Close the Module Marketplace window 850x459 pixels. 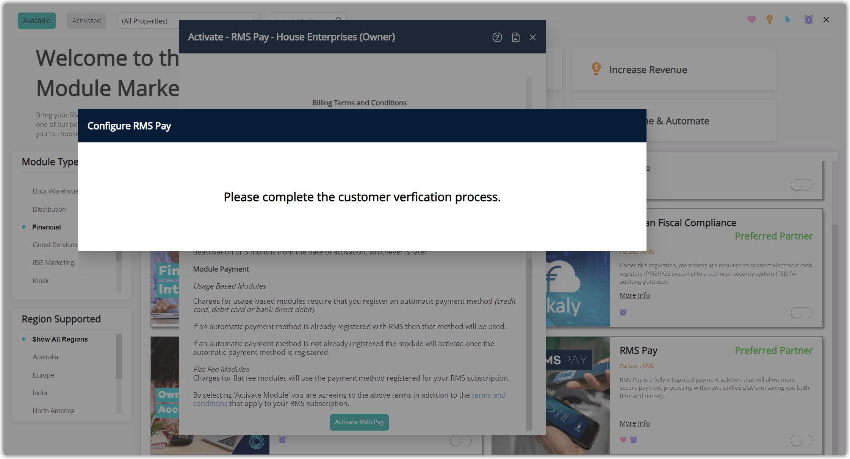[x=827, y=20]
